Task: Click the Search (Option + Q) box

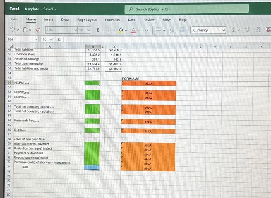Action: (x=187, y=9)
